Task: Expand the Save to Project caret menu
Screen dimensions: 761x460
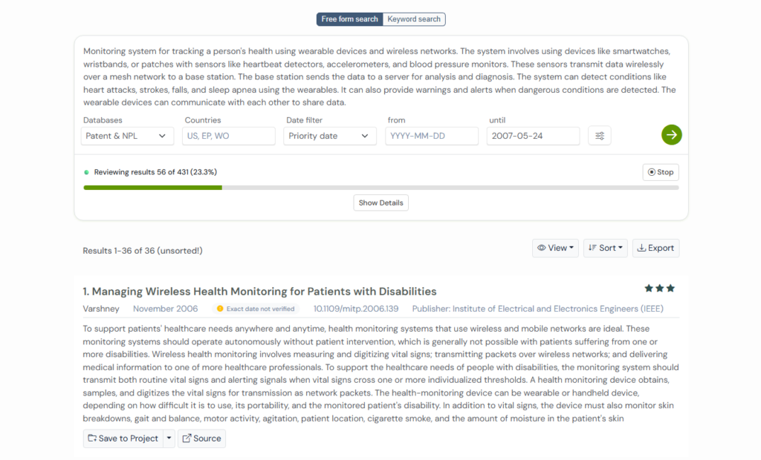Action: click(x=169, y=438)
